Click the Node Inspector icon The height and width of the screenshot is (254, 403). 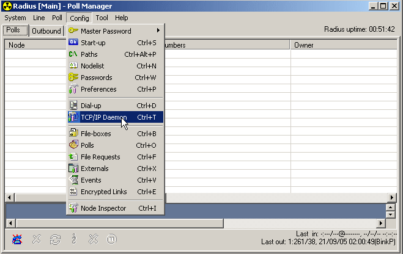click(73, 208)
